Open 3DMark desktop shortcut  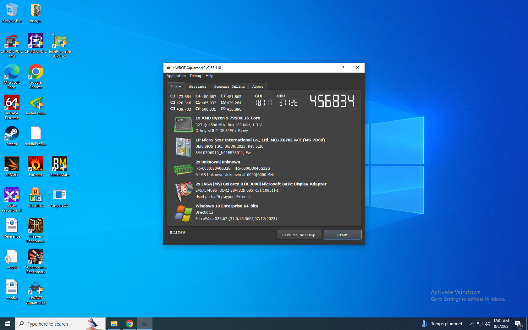click(12, 167)
